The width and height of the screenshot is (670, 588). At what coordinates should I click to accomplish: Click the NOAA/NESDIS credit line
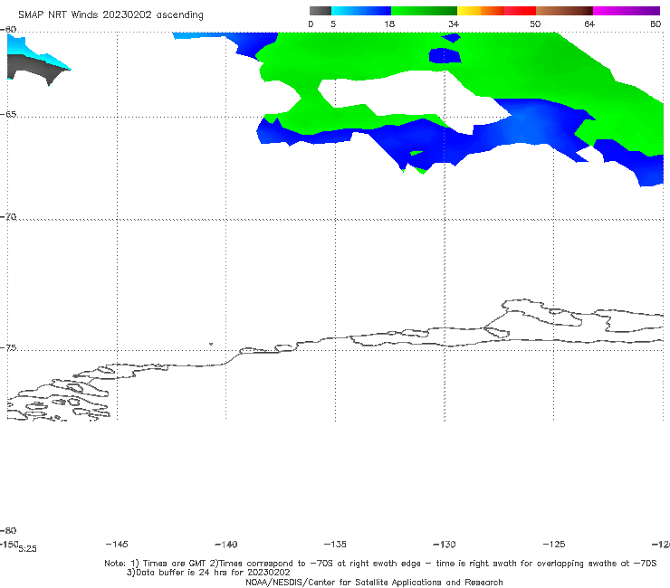pyautogui.click(x=374, y=582)
